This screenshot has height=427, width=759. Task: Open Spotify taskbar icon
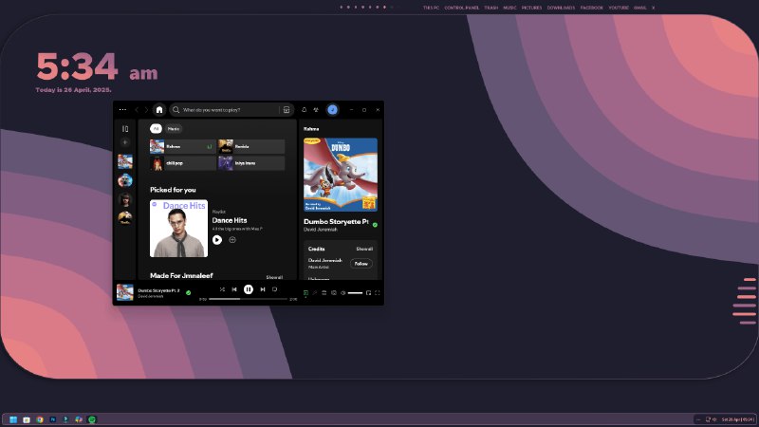coord(92,419)
